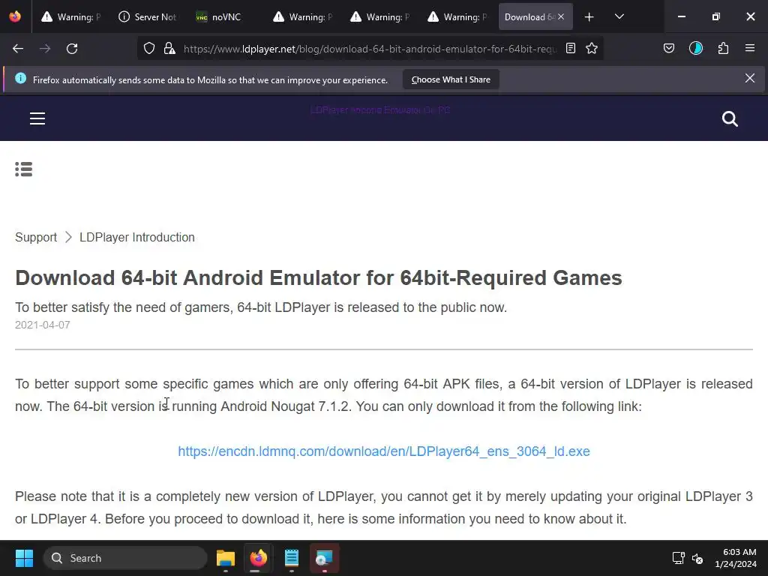This screenshot has width=768, height=576.
Task: Open LDPlayer site hamburger menu
Action: [37, 118]
